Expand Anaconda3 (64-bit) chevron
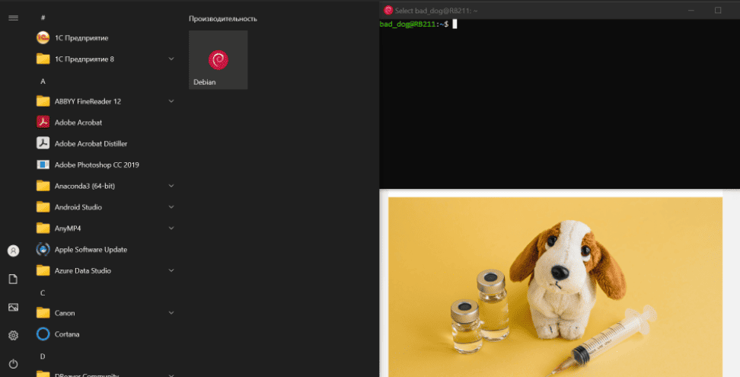 [171, 186]
